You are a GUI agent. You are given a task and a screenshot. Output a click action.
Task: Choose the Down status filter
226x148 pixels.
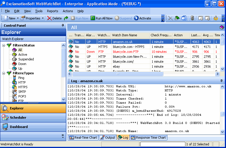click(22, 64)
